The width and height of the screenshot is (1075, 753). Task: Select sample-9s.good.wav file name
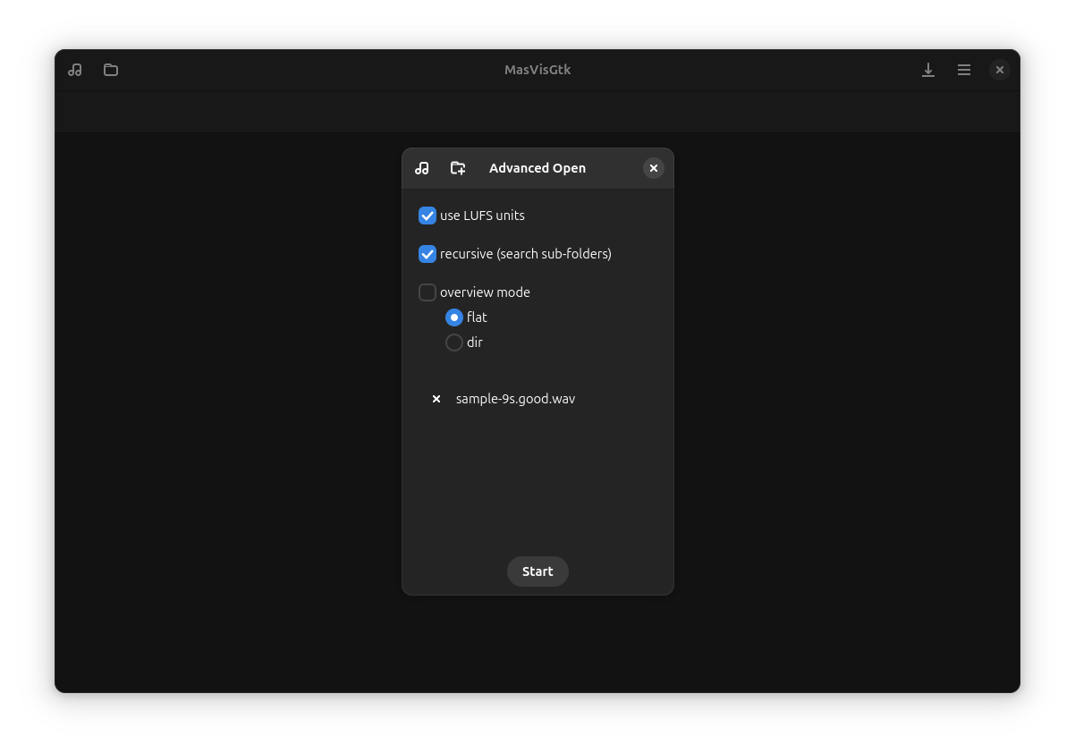coord(515,399)
